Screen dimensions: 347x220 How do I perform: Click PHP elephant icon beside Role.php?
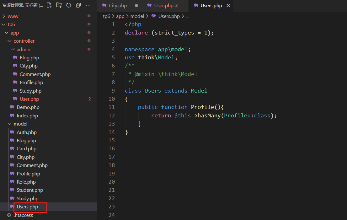tap(12, 181)
